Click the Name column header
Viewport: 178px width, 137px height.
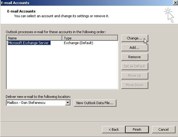coord(34,38)
